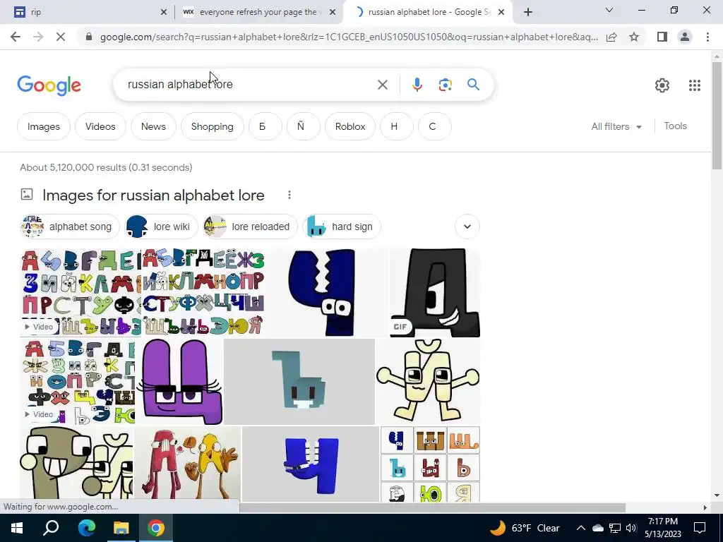Click the horizontal page scrollbar
The width and height of the screenshot is (723, 542).
pyautogui.click(x=432, y=507)
